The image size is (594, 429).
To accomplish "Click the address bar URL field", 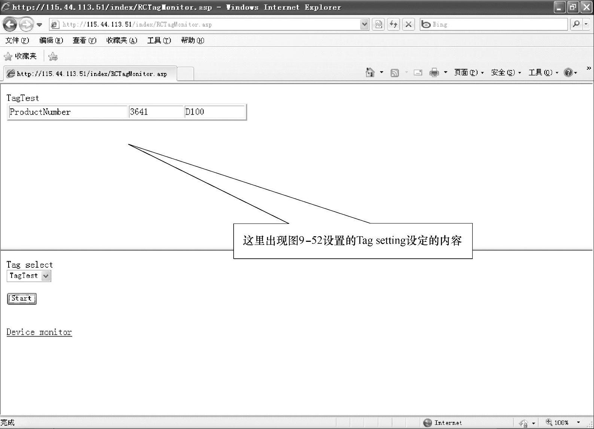I will [205, 24].
